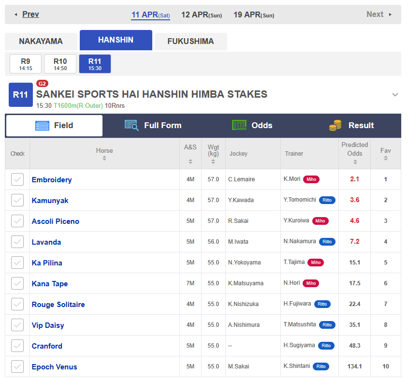Open horse page for Lavanda
This screenshot has height=381, width=408.
[46, 242]
